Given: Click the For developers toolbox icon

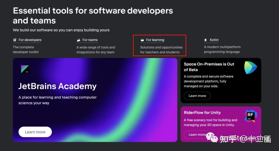Looking at the screenshot, I should pos(15,40).
